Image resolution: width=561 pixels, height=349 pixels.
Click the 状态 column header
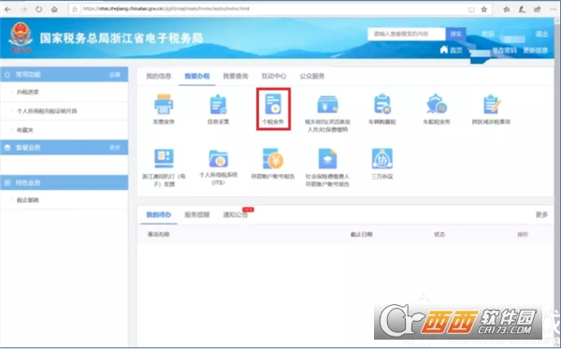[439, 235]
